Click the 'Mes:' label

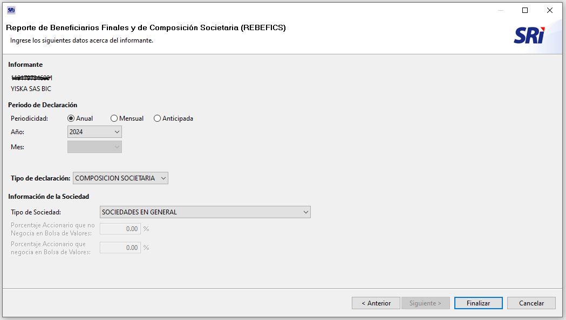18,147
